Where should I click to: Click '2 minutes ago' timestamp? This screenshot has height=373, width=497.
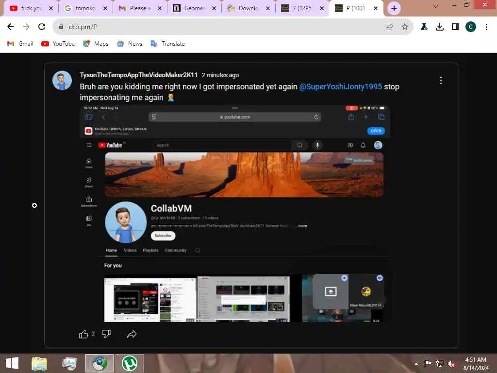tap(220, 75)
